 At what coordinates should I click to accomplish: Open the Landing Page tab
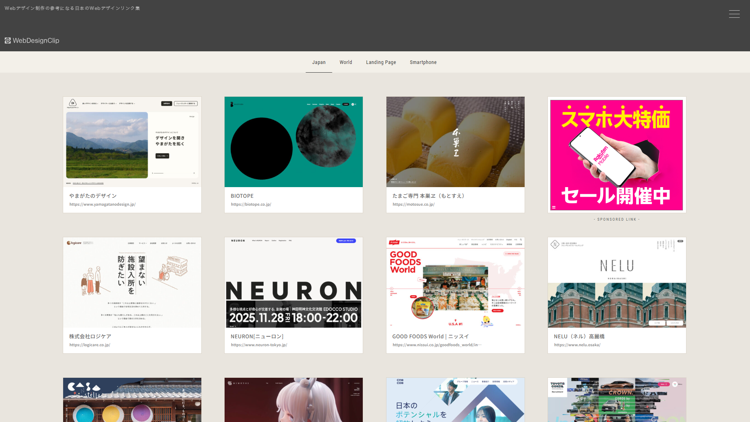click(381, 62)
